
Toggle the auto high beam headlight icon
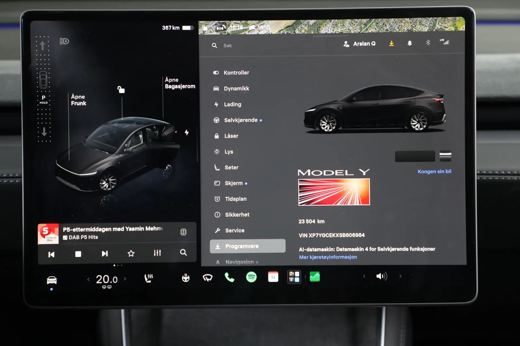[x=64, y=41]
